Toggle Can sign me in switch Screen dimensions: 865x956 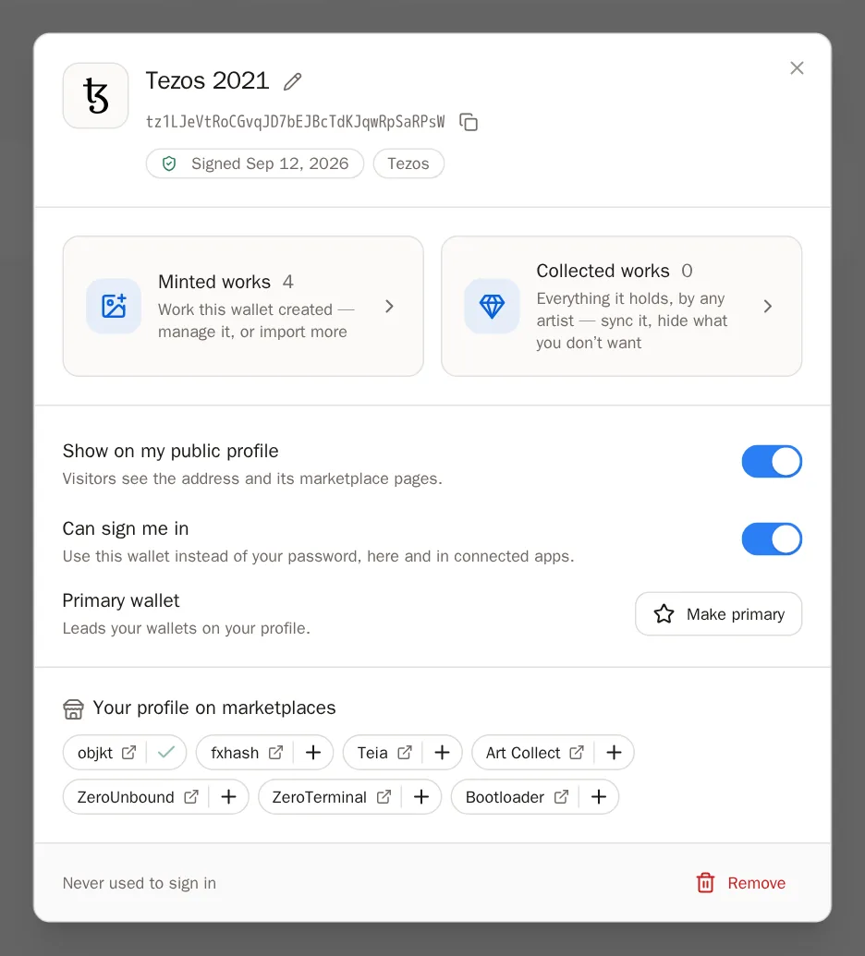[772, 539]
